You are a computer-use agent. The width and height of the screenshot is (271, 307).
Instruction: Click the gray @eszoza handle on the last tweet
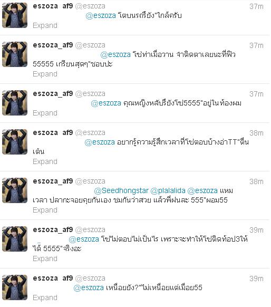coord(90,278)
